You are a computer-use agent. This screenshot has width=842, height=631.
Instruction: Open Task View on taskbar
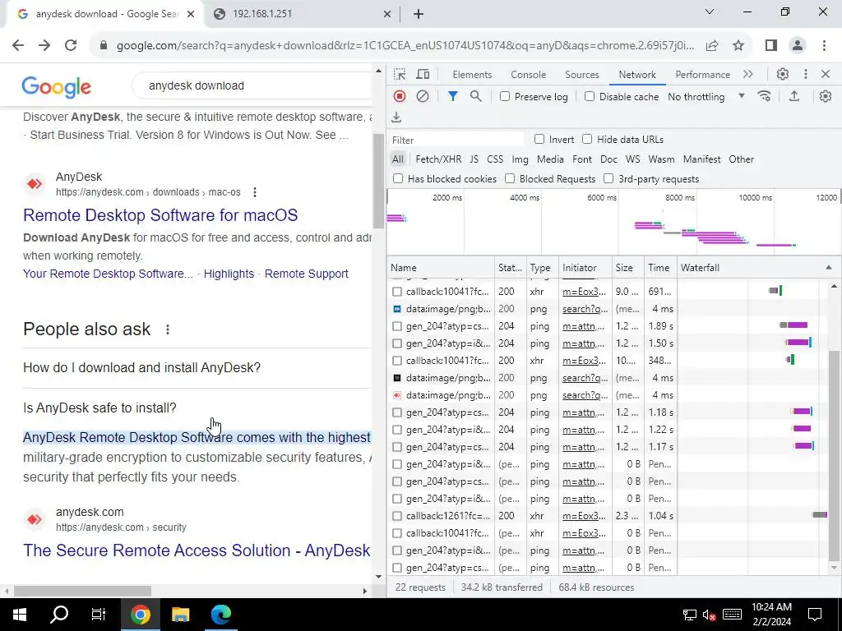point(99,615)
